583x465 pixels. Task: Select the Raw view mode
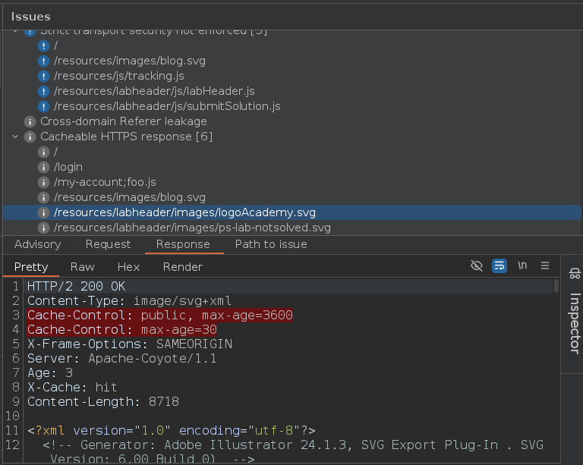click(82, 267)
